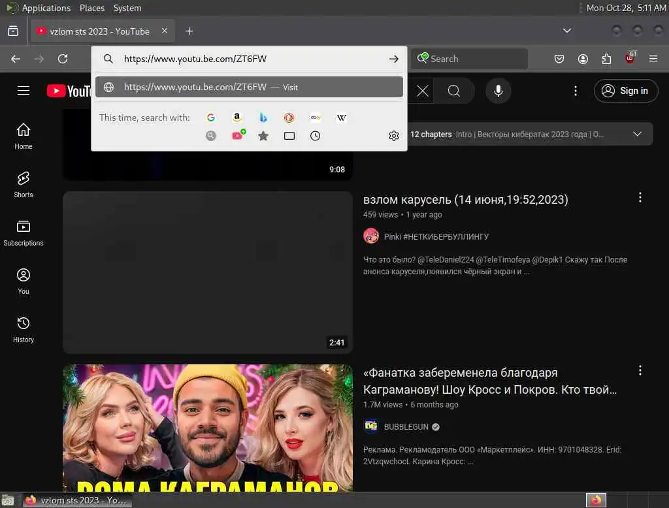Start YouTube voice search with the microphone
The image size is (669, 508).
coord(498,91)
